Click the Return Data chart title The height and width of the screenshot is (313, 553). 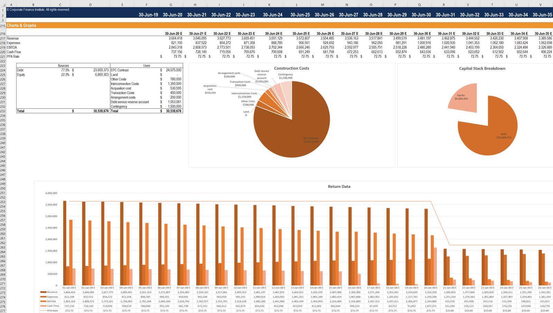pos(339,187)
